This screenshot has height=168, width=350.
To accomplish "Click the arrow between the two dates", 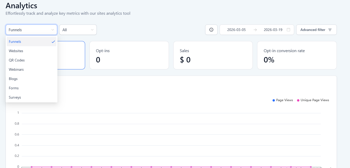I will (x=255, y=30).
